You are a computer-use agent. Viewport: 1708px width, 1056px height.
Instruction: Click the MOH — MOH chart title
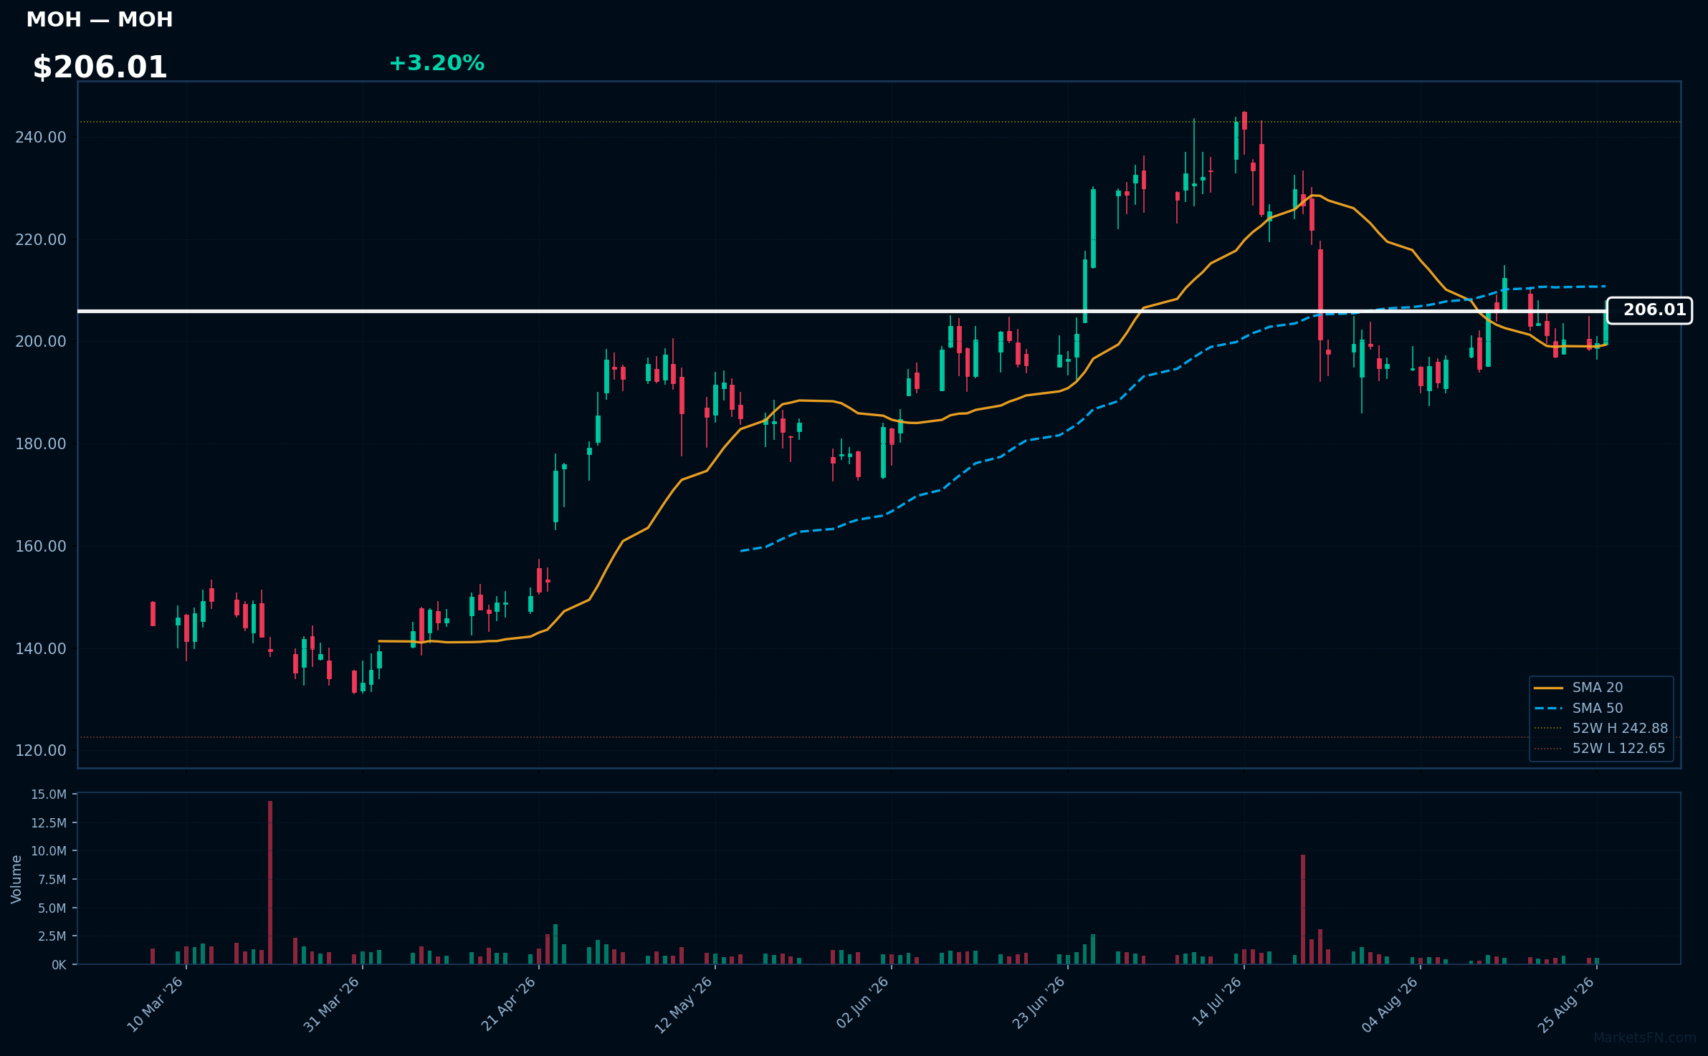point(100,19)
